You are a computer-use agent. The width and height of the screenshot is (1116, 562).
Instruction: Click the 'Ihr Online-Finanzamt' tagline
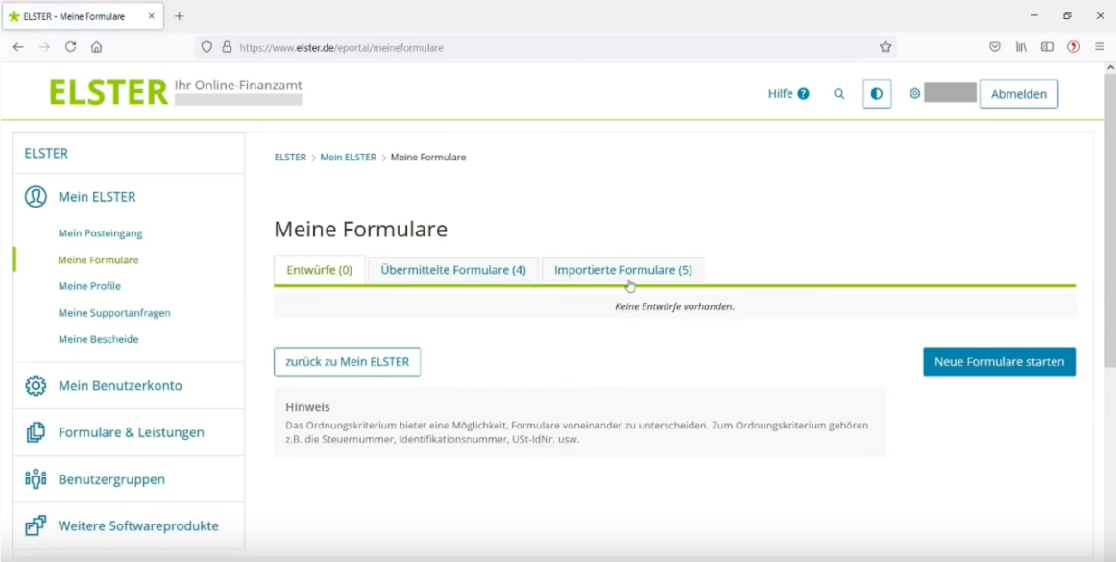pyautogui.click(x=238, y=86)
